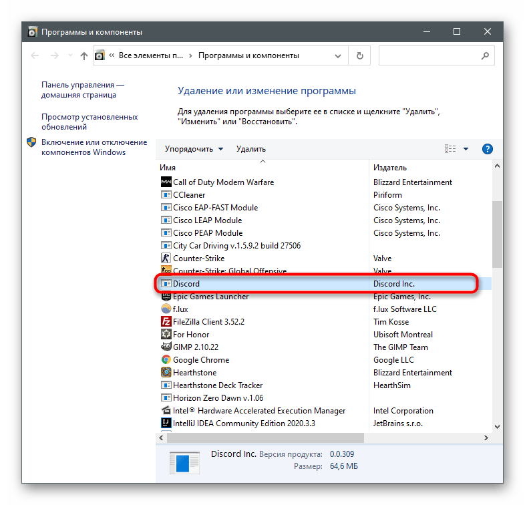This screenshot has width=525, height=505.
Task: Select the CCleaner program icon
Action: (x=166, y=194)
